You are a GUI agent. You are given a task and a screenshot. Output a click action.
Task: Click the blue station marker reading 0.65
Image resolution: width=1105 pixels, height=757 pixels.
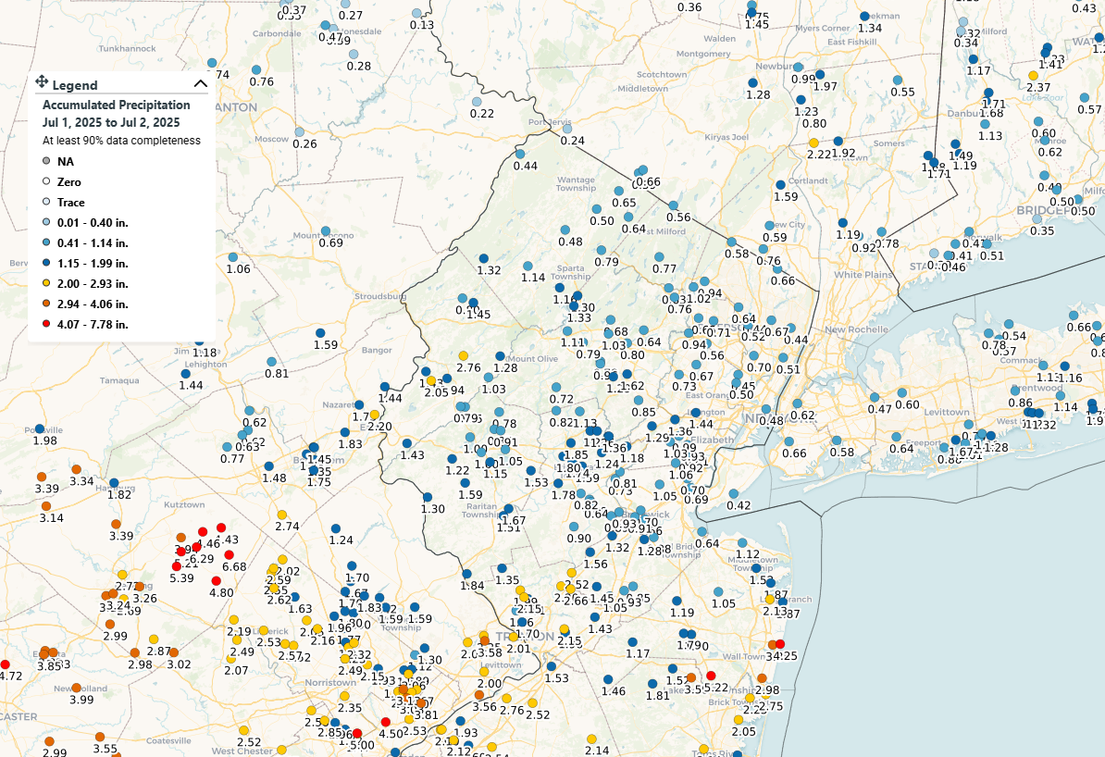pos(619,191)
